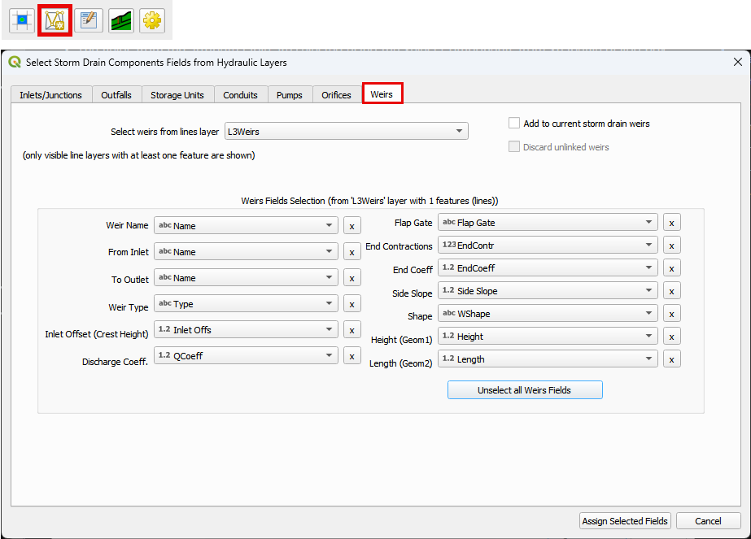Enable Add to current storm drain weirs
Image resolution: width=751 pixels, height=539 pixels.
pyautogui.click(x=514, y=124)
